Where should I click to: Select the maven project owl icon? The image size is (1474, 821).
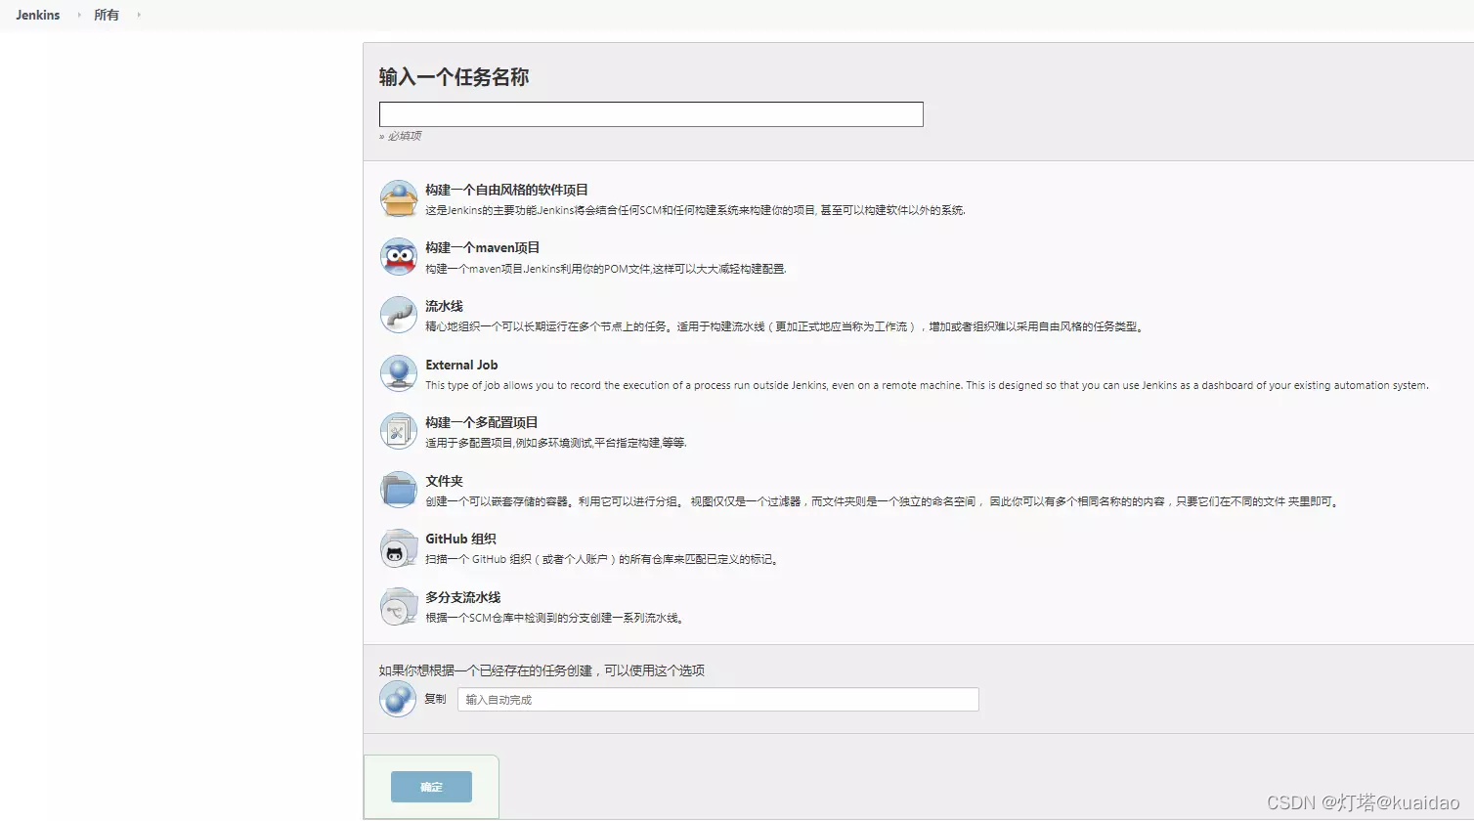tap(399, 257)
